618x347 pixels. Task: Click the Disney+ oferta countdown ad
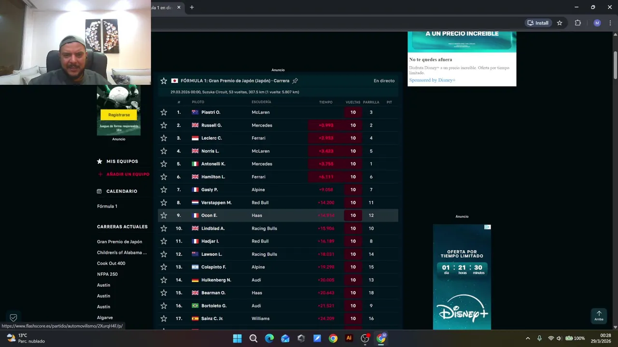[462, 277]
